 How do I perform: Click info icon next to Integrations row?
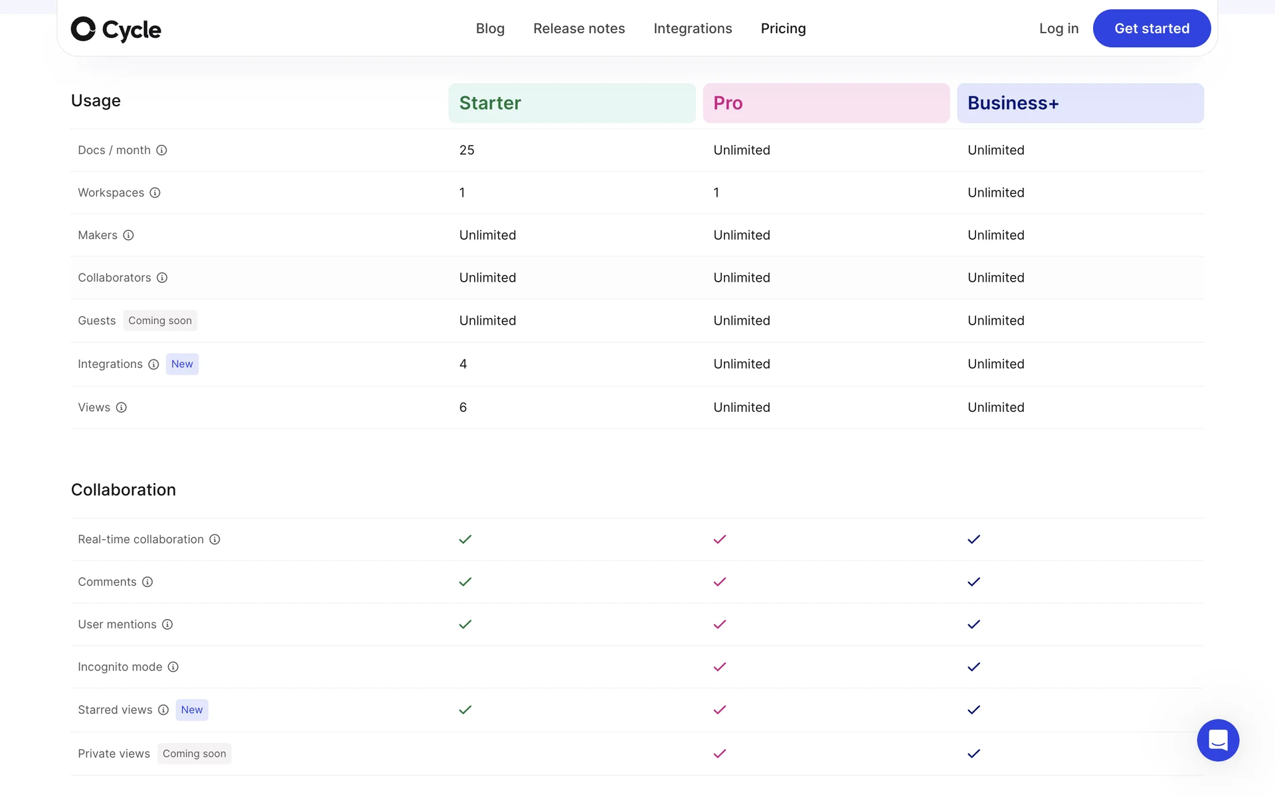(x=153, y=365)
